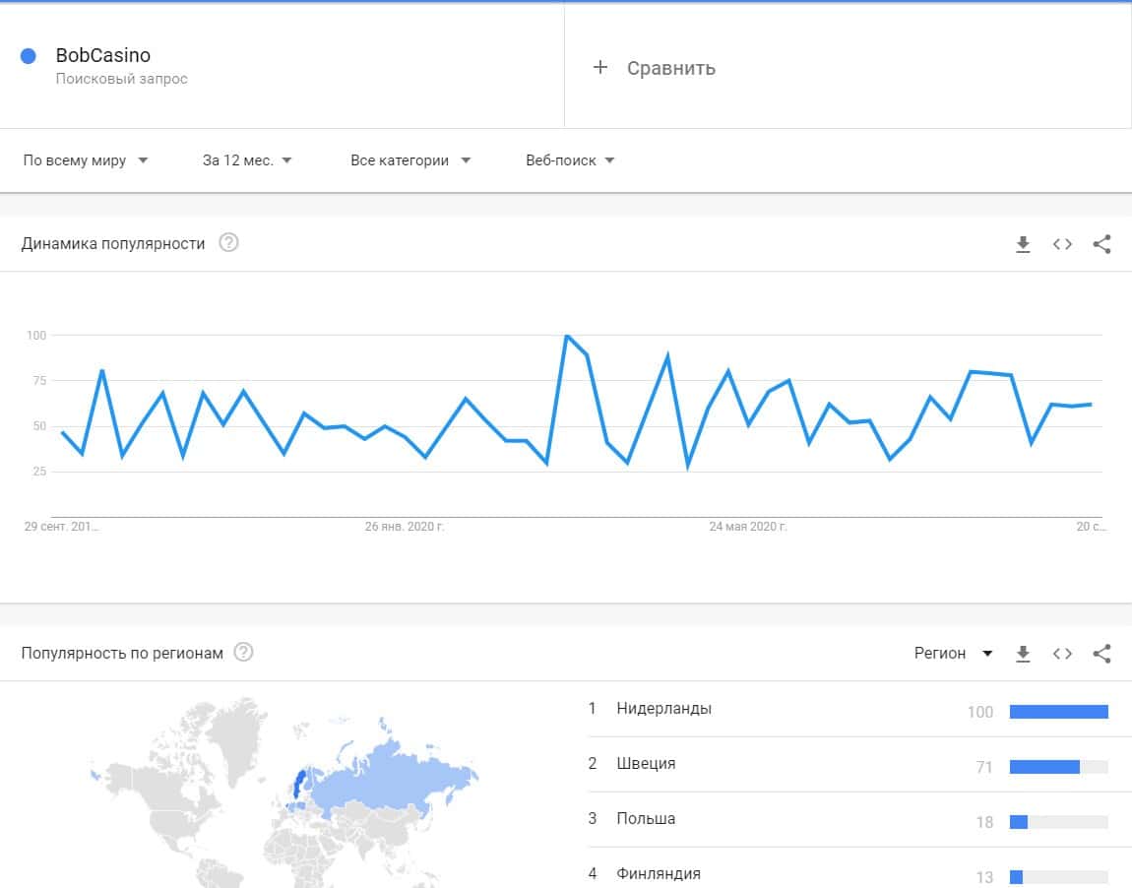Click embed icon for popularity dynamics chart

1062,245
